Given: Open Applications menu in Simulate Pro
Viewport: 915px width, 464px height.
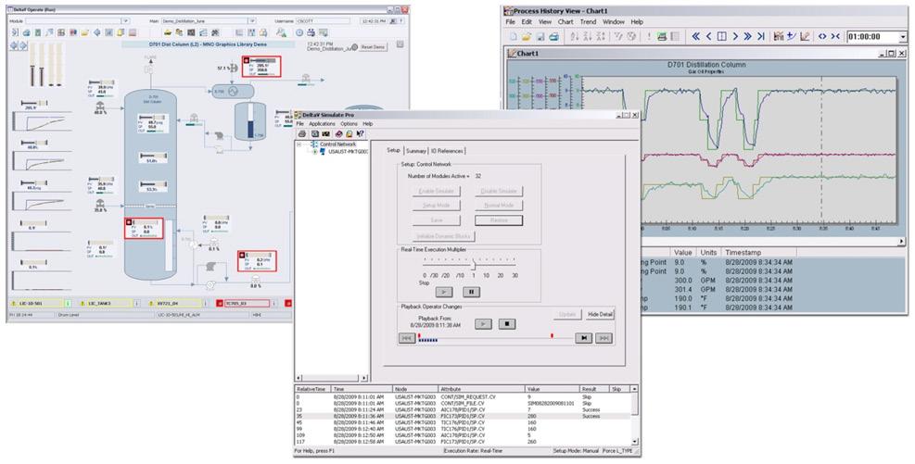Looking at the screenshot, I should pyautogui.click(x=322, y=123).
